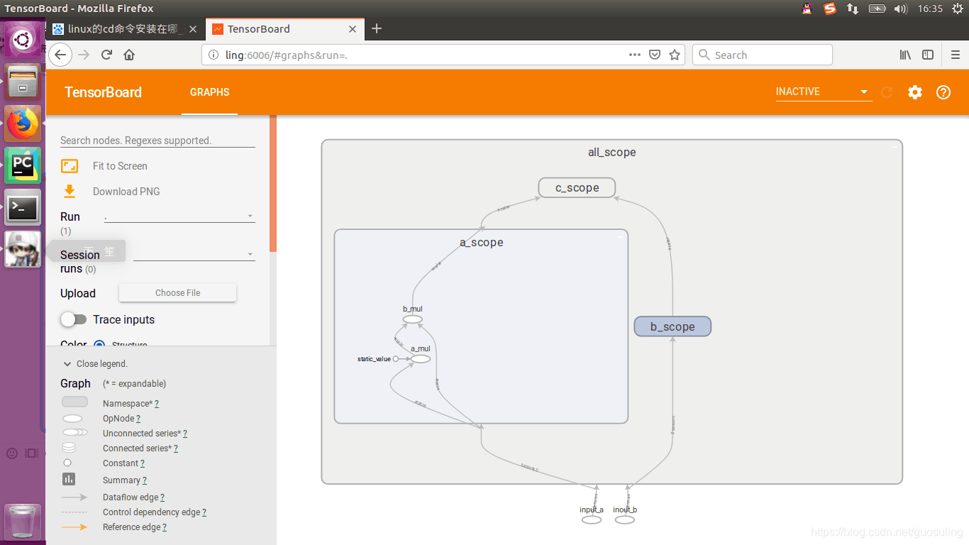Screen dimensions: 969x545
Task: Click the clock showing 16:35
Action: tap(930, 9)
